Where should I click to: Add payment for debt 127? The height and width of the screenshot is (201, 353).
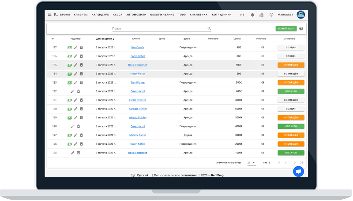point(70,135)
